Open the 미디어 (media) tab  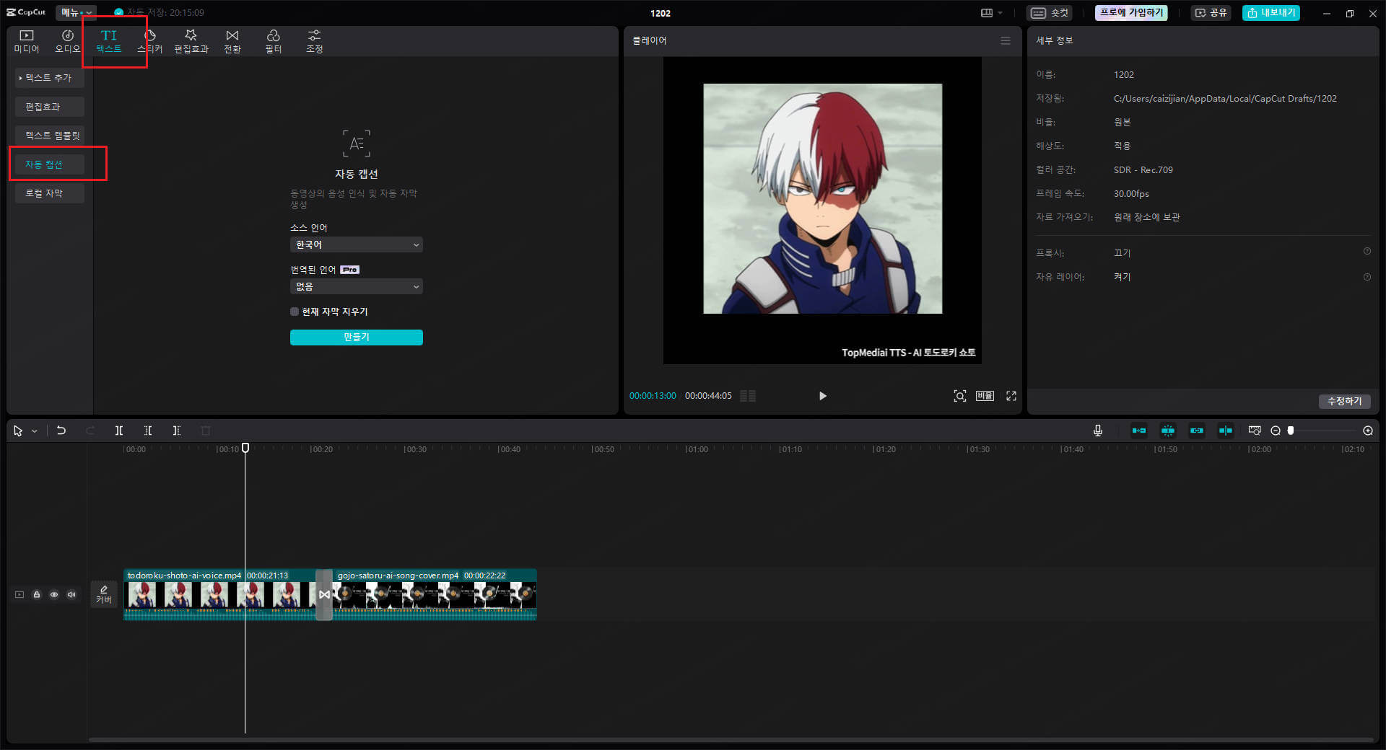coord(27,41)
